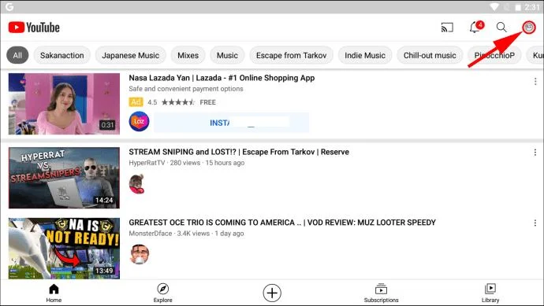Open more options for STREAM SNIPING video
The width and height of the screenshot is (544, 306).
[535, 153]
